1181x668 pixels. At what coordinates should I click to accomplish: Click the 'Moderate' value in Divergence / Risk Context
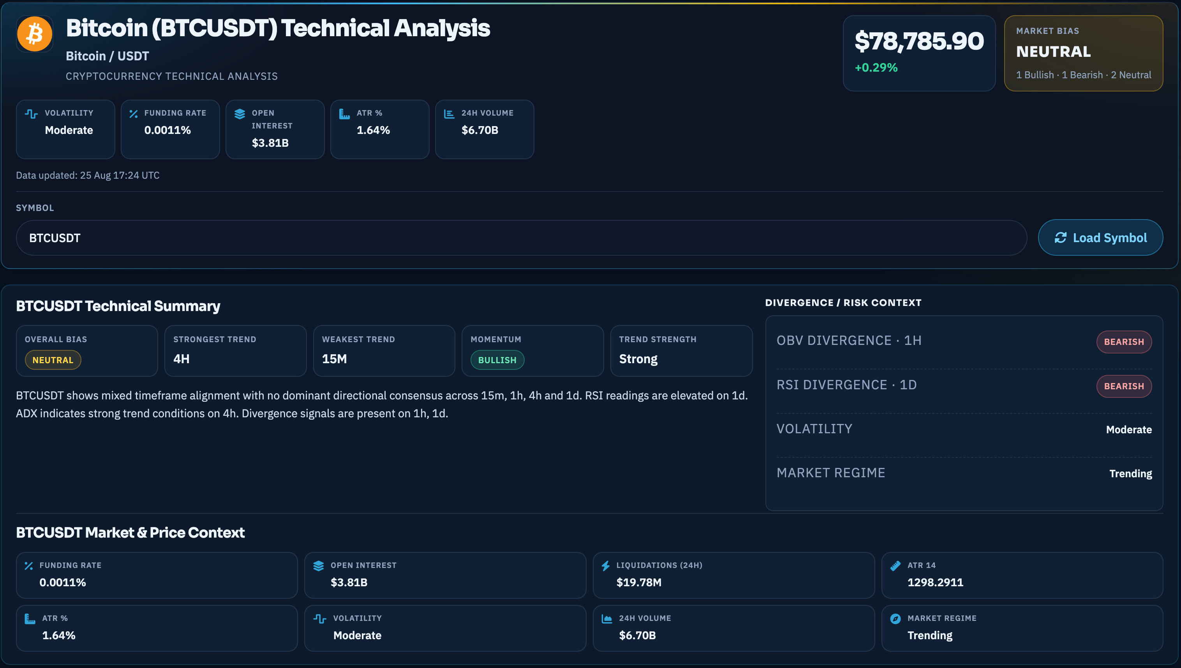click(1129, 430)
